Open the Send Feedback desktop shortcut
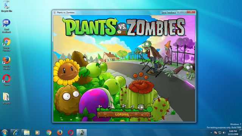The height and width of the screenshot is (136, 242). click(x=6, y=26)
